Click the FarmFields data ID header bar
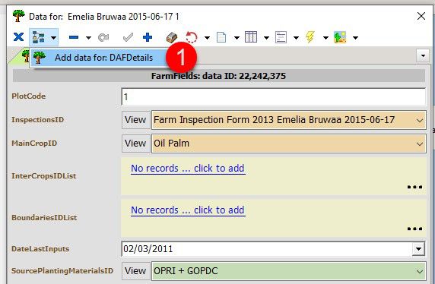The width and height of the screenshot is (435, 284). pos(218,76)
